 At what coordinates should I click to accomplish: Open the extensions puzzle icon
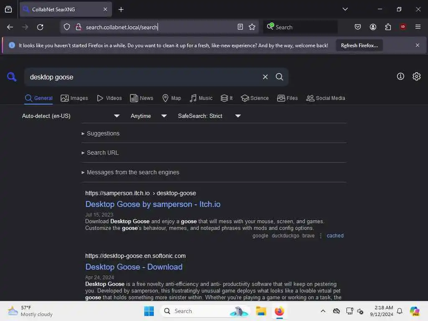(x=388, y=27)
